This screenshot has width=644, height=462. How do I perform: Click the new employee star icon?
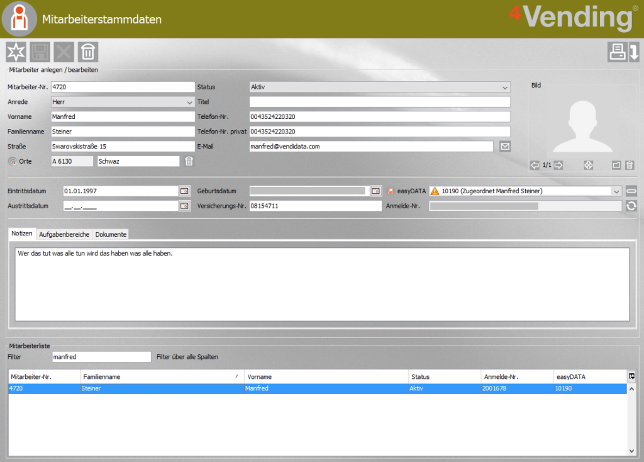[16, 52]
